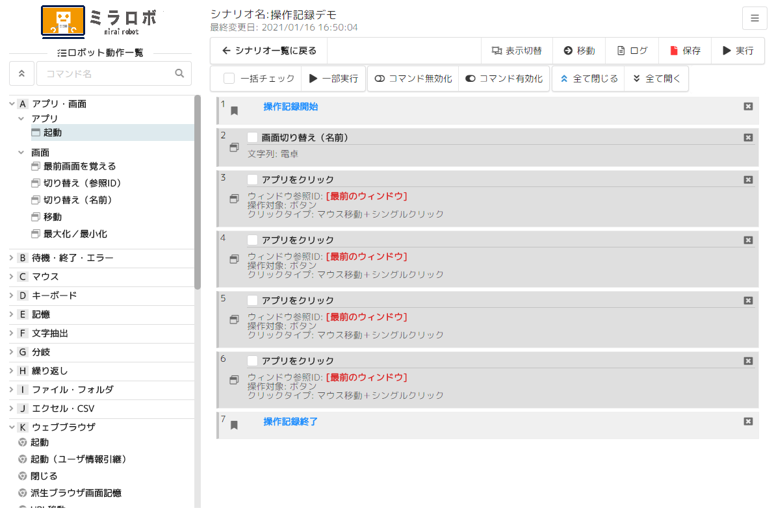Select 切り替え（名前） in the 画面 tree
The image size is (774, 517).
(x=82, y=200)
